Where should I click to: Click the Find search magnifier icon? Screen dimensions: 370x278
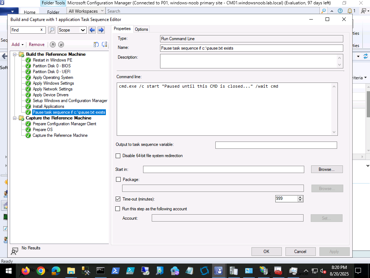click(51, 30)
